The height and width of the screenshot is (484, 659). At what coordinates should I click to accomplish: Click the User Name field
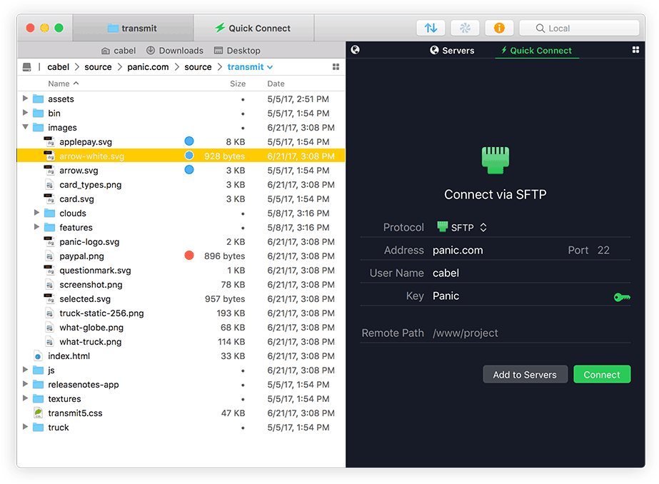[531, 273]
